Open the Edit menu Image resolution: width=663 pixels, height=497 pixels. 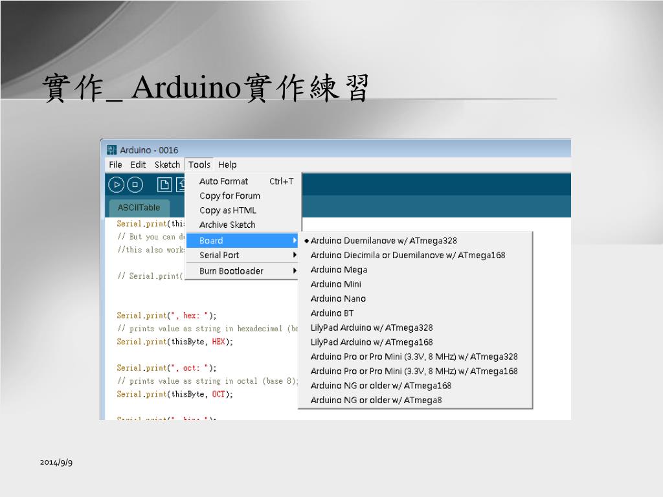tap(138, 165)
